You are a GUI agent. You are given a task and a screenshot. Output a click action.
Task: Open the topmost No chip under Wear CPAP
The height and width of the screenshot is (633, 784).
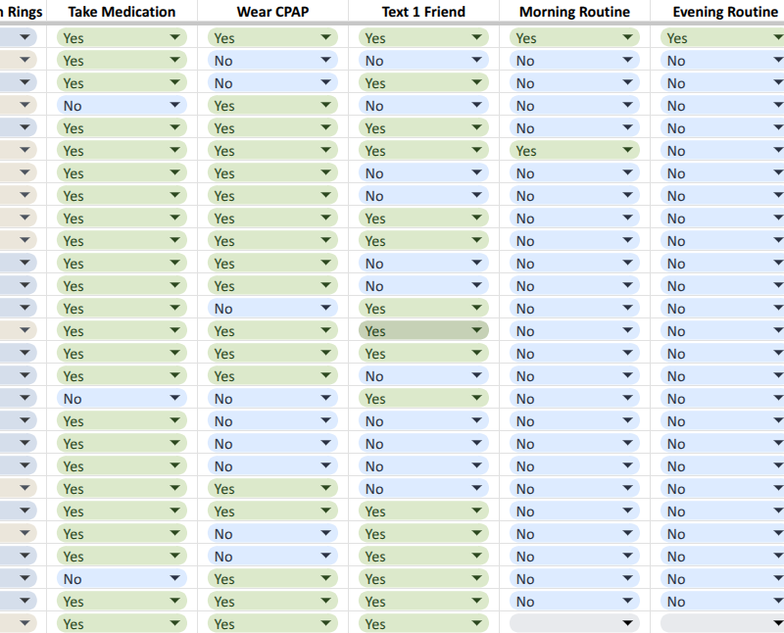pyautogui.click(x=273, y=60)
